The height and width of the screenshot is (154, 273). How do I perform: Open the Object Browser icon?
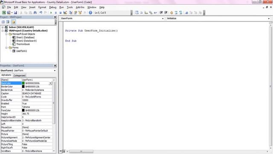(x=80, y=12)
